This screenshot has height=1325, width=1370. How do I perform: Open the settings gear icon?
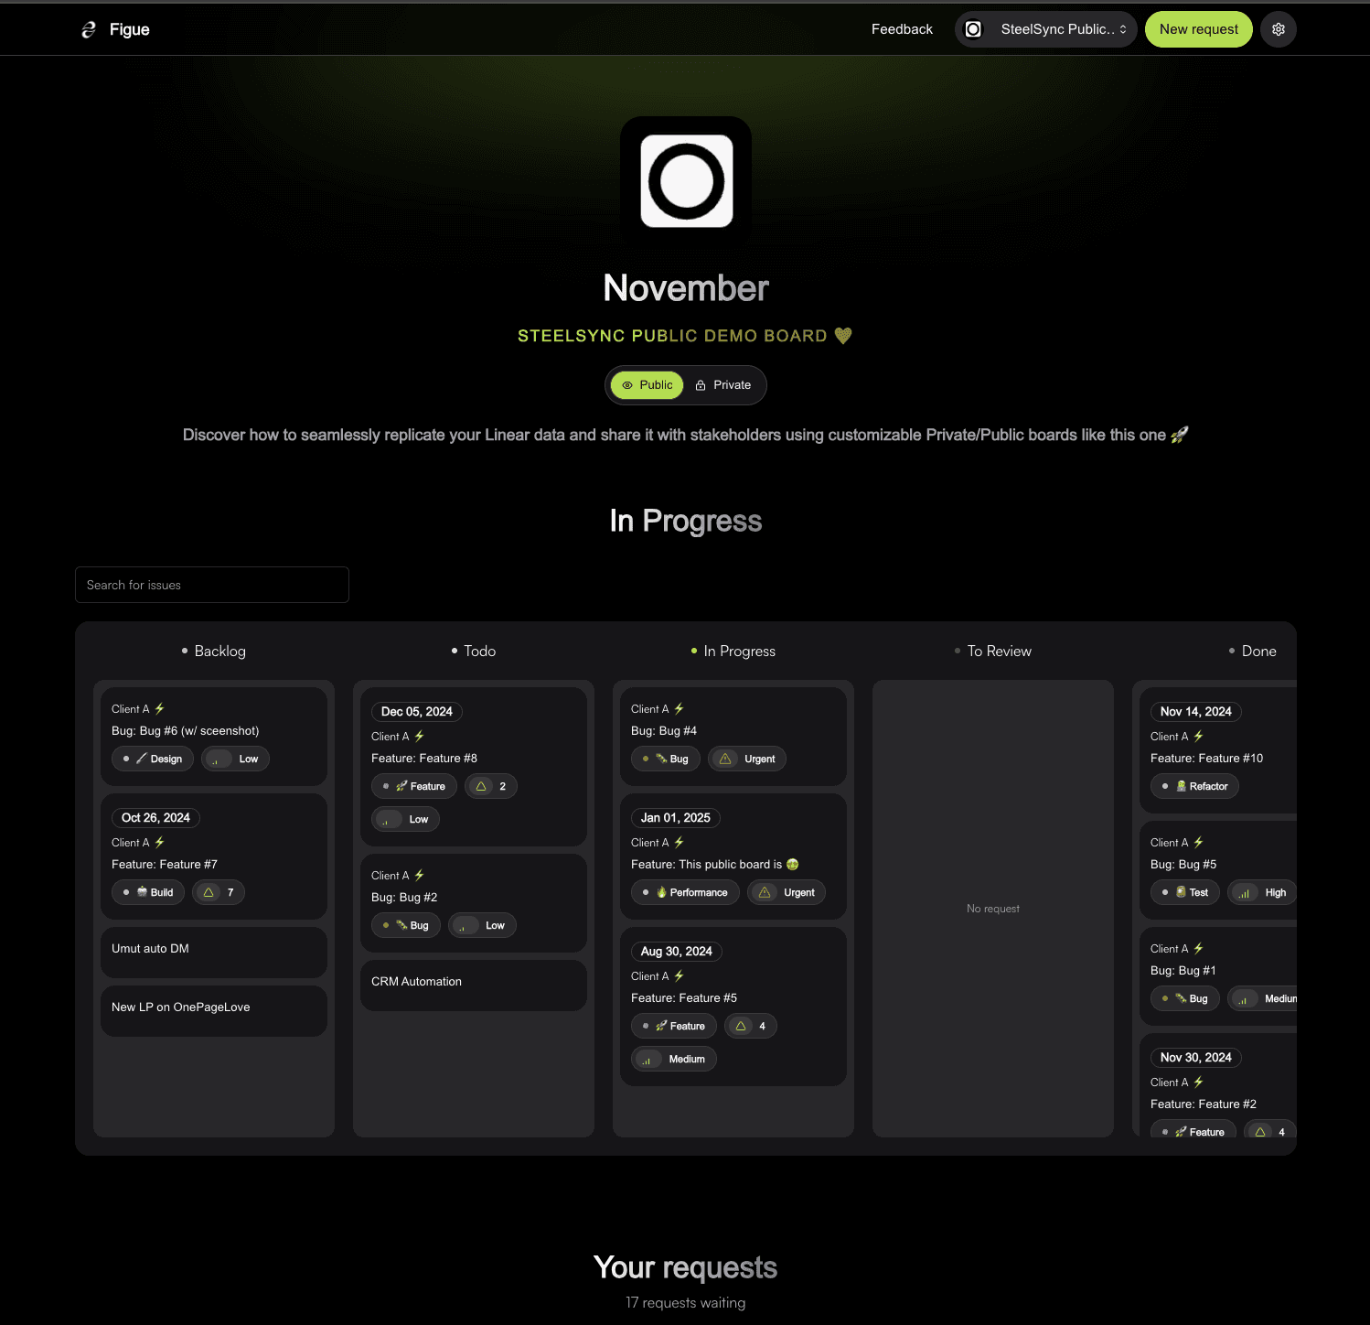coord(1278,28)
